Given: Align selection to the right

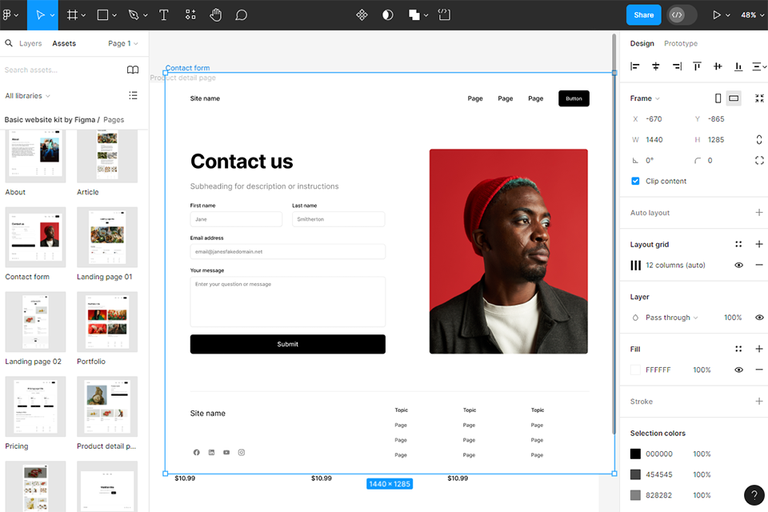Looking at the screenshot, I should [677, 66].
